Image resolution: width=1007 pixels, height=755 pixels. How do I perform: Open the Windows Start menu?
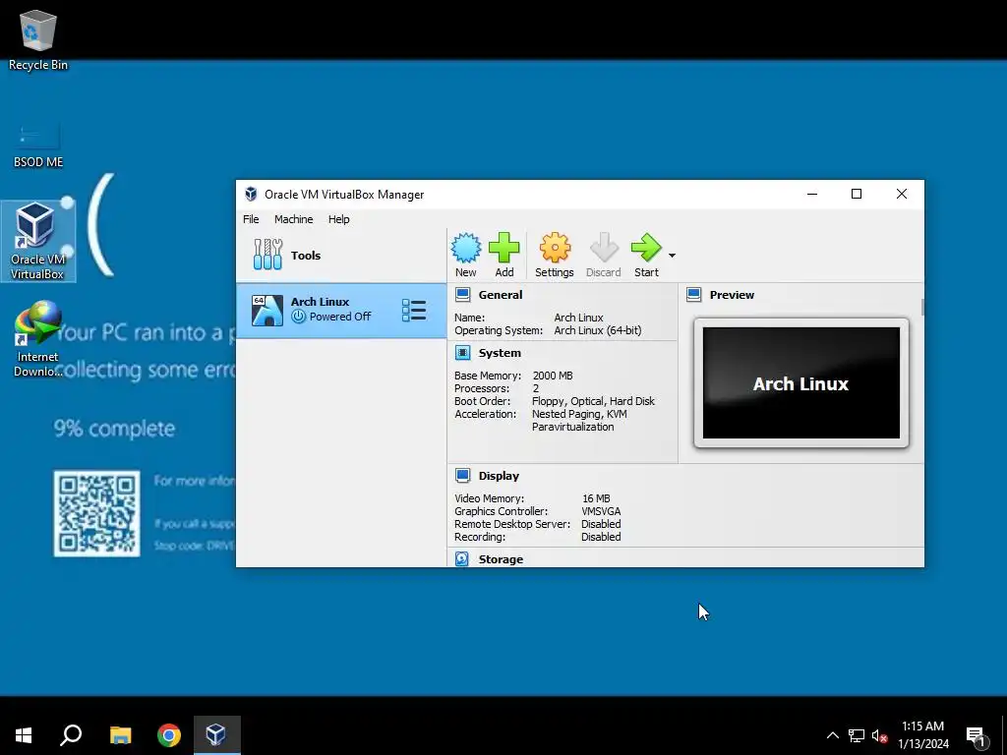(24, 735)
